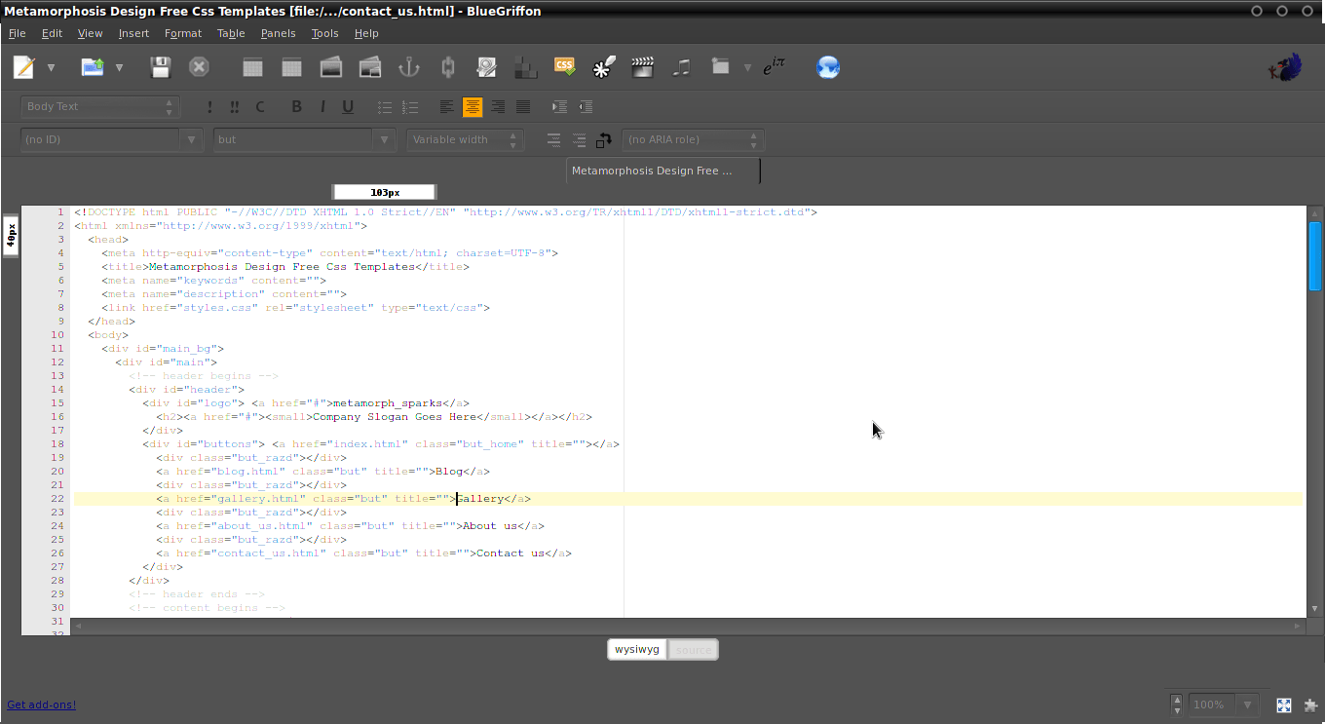Click the Insert link chain icon
Image resolution: width=1325 pixels, height=724 pixels.
point(448,67)
